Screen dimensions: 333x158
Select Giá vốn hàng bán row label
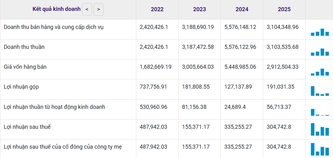pos(25,67)
